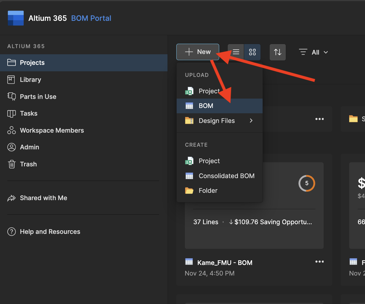Viewport: 365px width, 304px height.
Task: Switch to list view layout
Action: 236,52
